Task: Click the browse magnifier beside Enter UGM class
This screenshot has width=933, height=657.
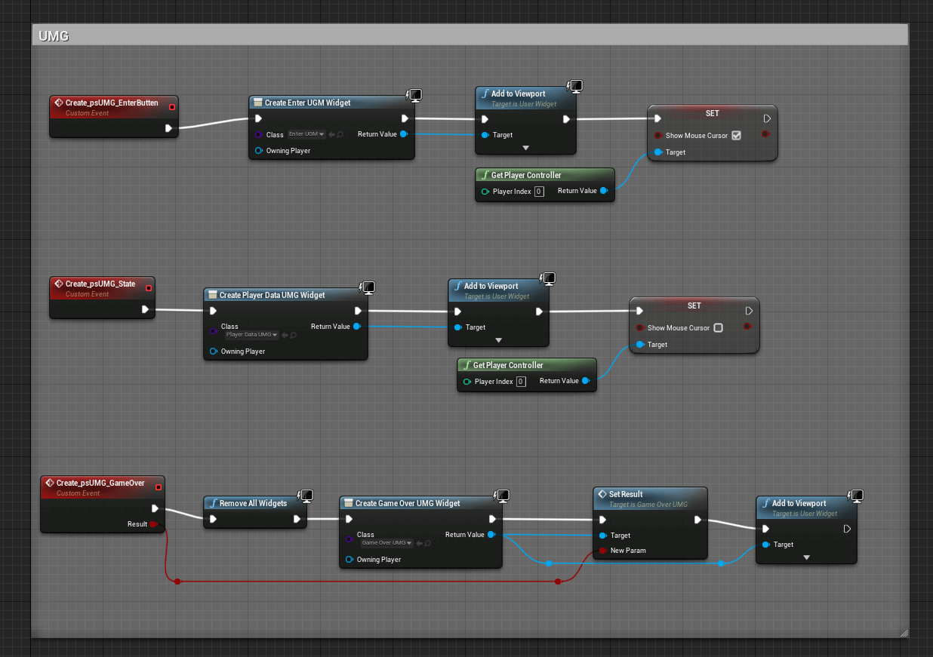Action: tap(340, 134)
